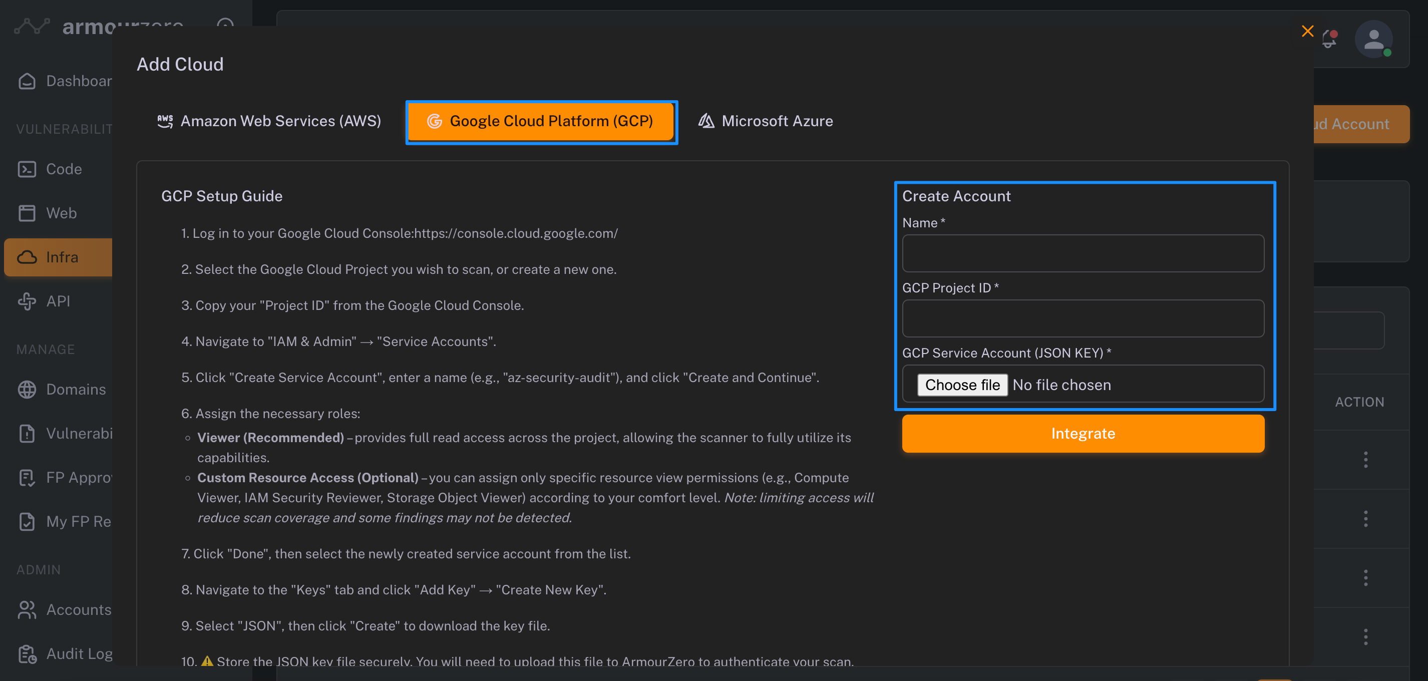
Task: Click the Integrate button
Action: (x=1083, y=433)
